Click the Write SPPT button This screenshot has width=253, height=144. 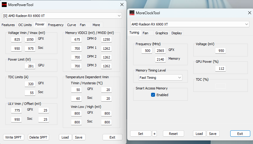pyautogui.click(x=13, y=137)
